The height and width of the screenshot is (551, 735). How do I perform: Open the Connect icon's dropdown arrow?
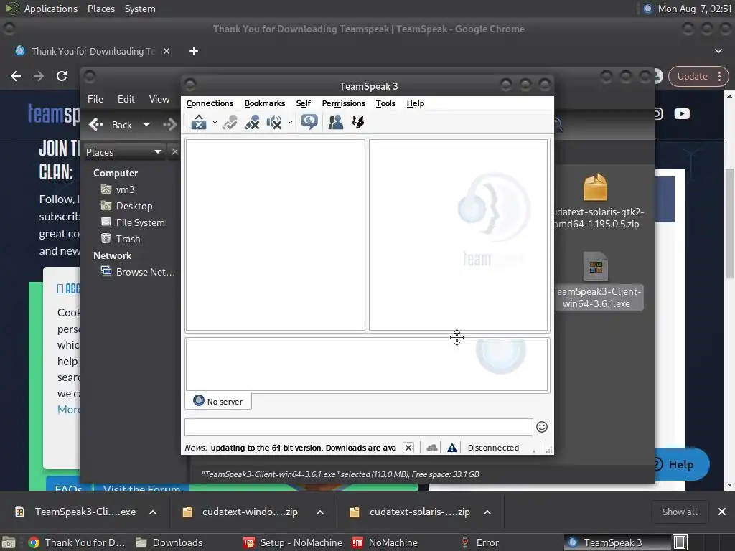click(x=215, y=122)
